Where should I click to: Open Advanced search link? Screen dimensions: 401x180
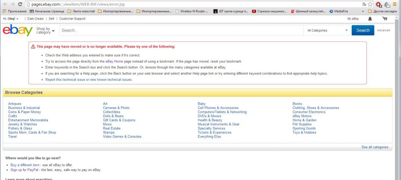coord(383,30)
